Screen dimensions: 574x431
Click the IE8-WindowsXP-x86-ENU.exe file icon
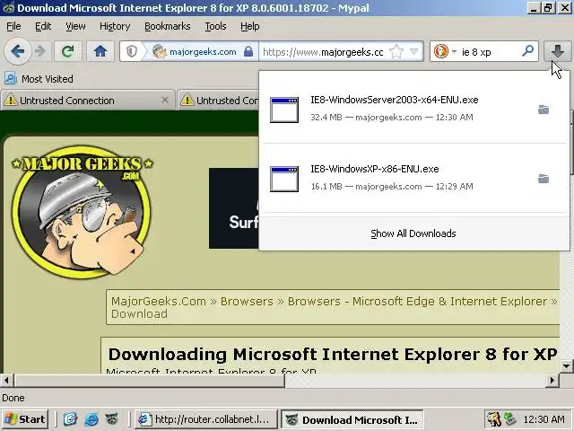(284, 179)
